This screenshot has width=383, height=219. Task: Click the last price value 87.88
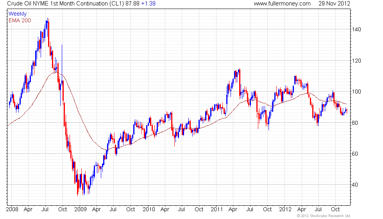pos(132,4)
